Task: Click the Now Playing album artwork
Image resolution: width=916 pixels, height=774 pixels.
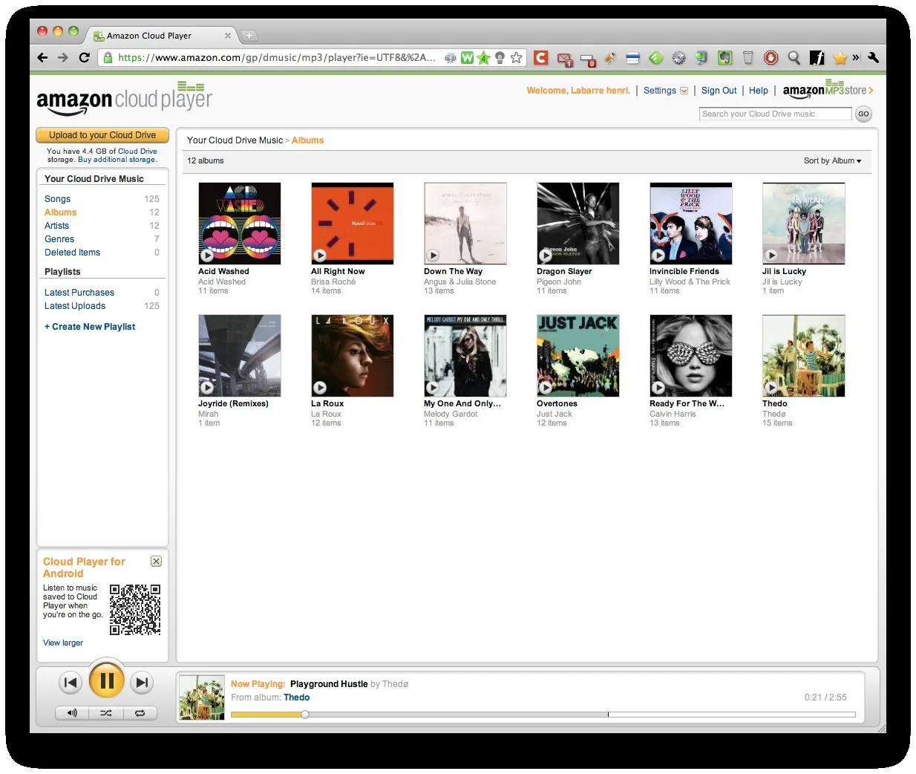Action: coord(202,697)
